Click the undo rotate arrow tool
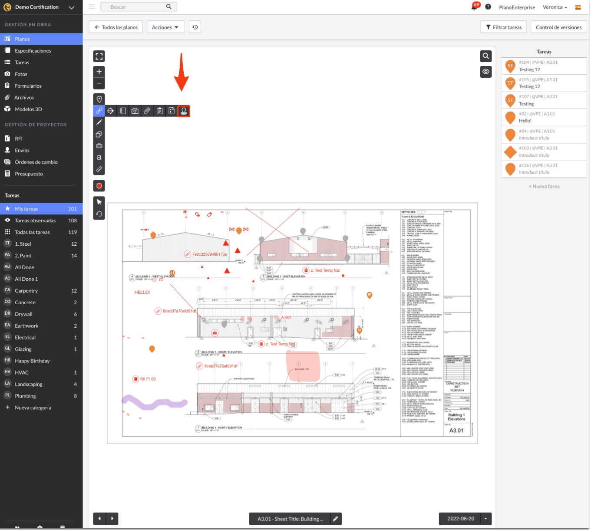Viewport: 591px width, 530px height. pos(99,214)
